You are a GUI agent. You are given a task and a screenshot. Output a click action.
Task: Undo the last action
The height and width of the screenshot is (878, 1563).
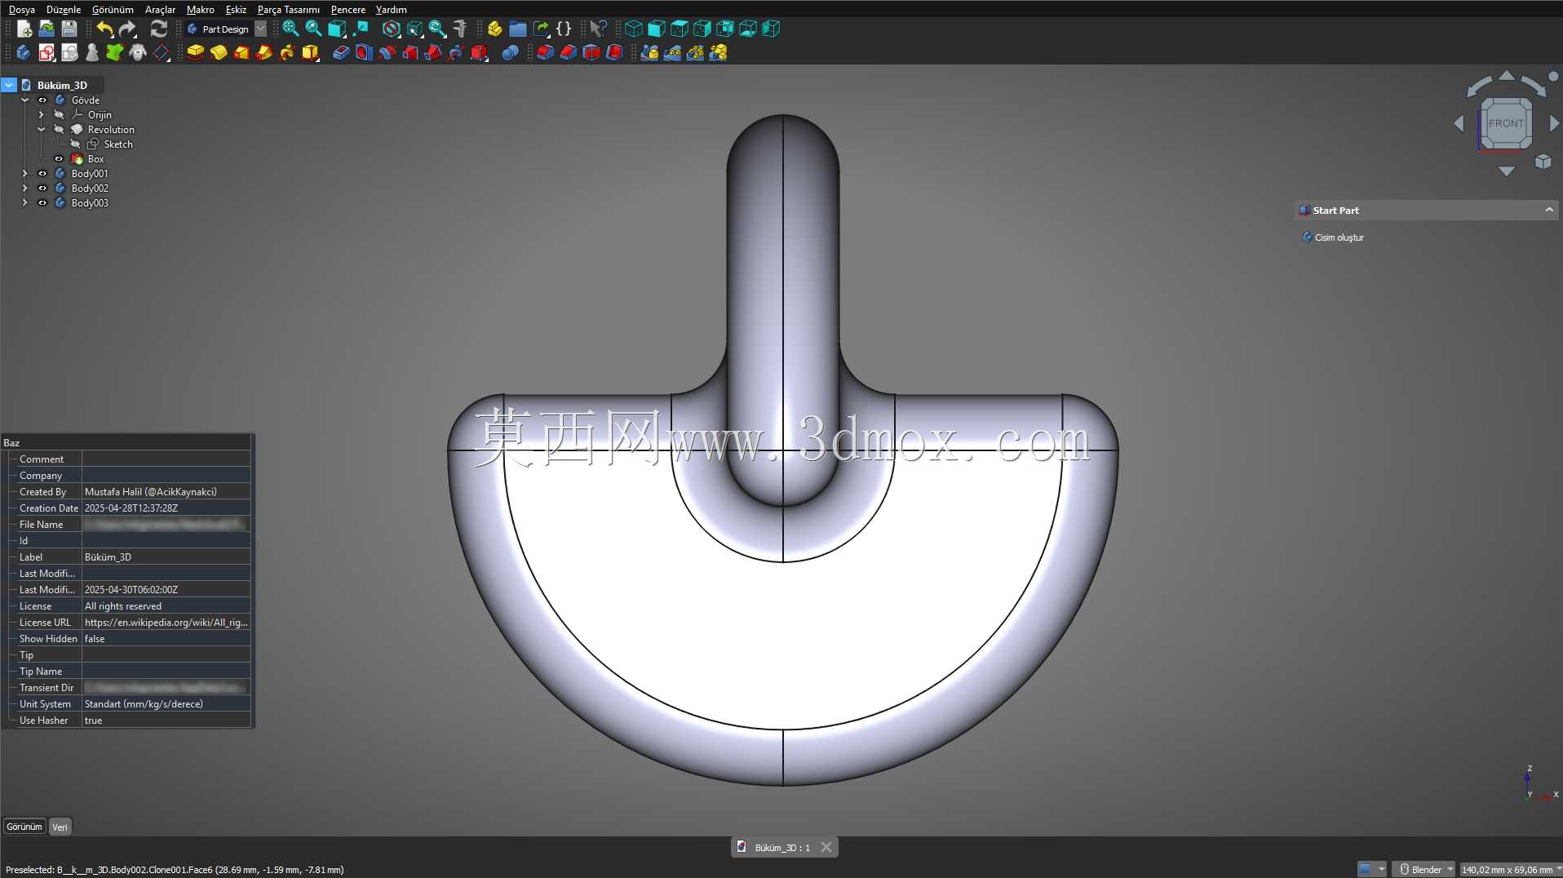coord(104,29)
